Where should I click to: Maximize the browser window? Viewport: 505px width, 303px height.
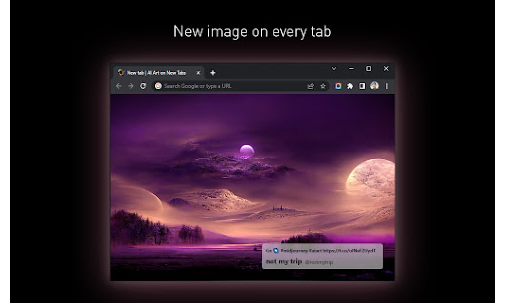pos(369,69)
